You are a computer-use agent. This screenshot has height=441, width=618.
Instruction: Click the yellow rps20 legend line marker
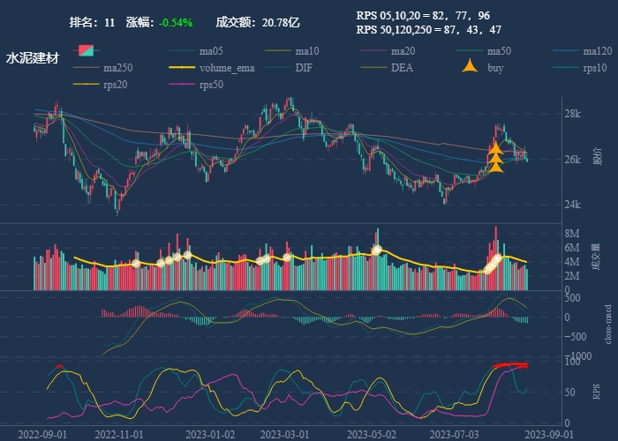click(87, 85)
